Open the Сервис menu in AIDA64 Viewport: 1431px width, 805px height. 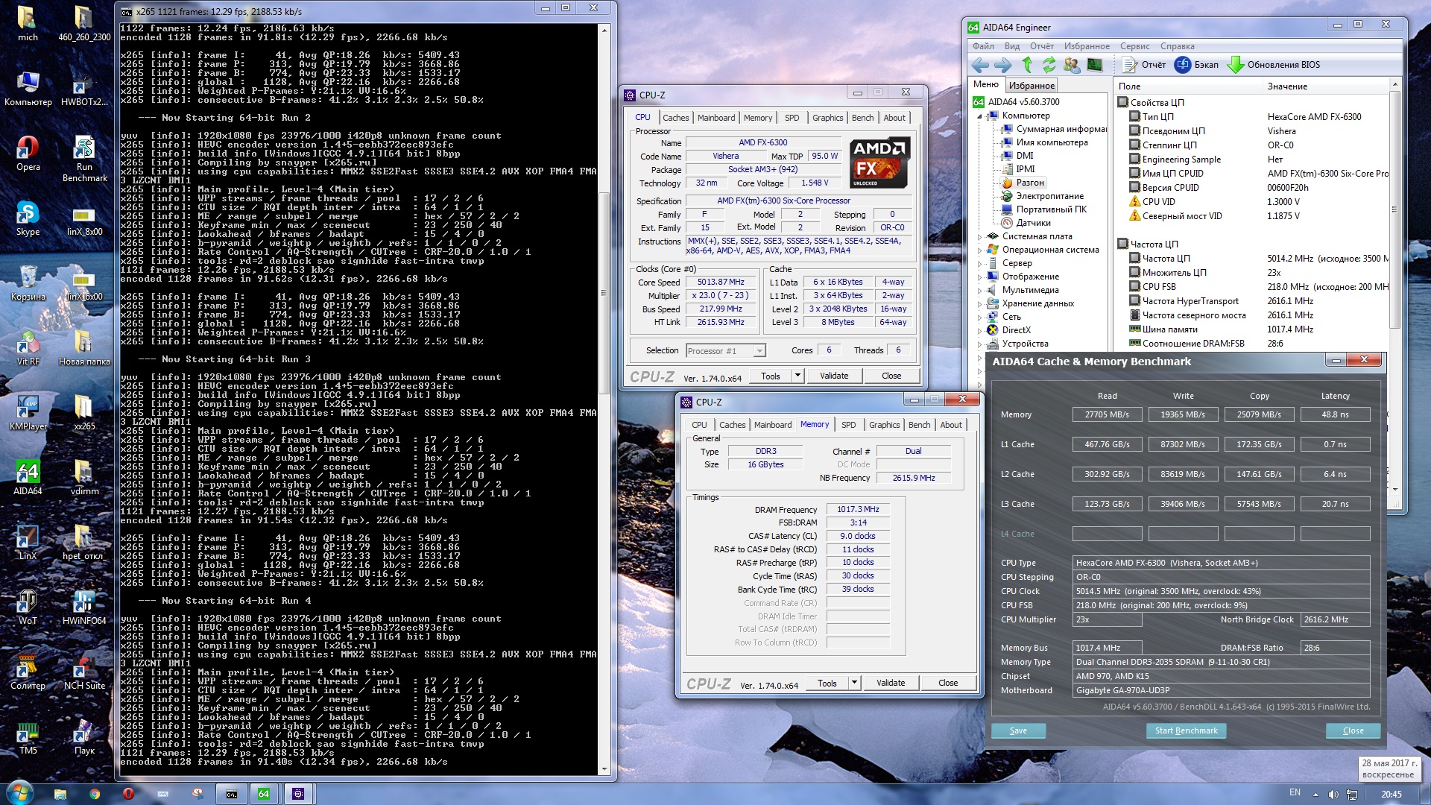[1134, 46]
